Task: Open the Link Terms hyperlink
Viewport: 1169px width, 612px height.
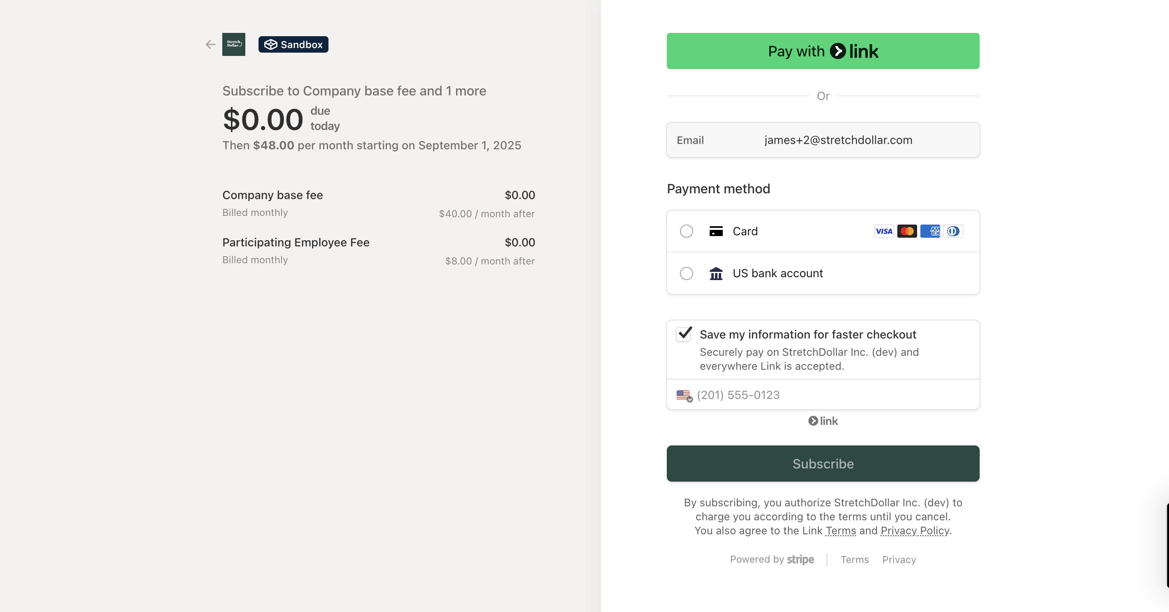Action: [x=841, y=531]
